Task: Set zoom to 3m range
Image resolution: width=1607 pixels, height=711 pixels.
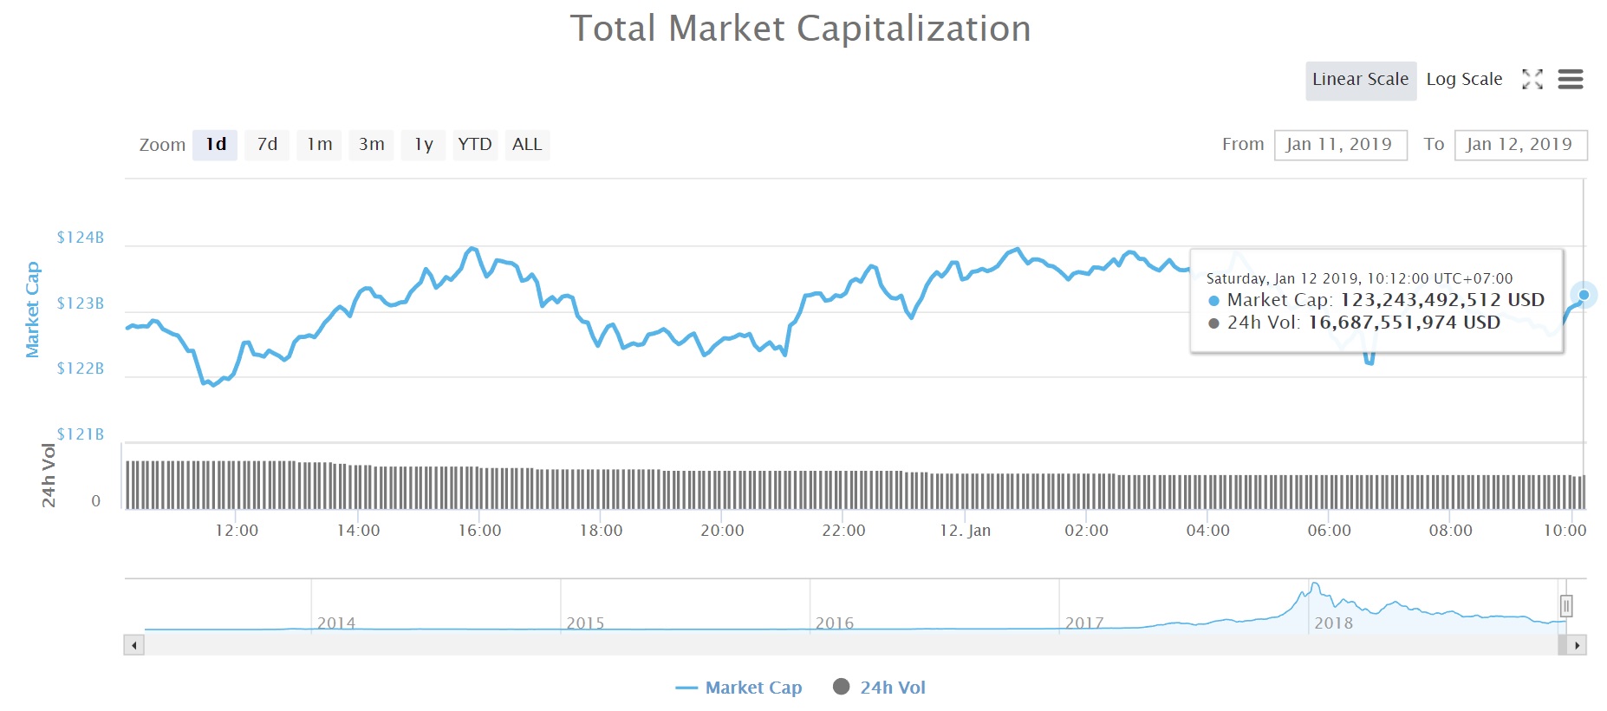Action: (x=371, y=145)
